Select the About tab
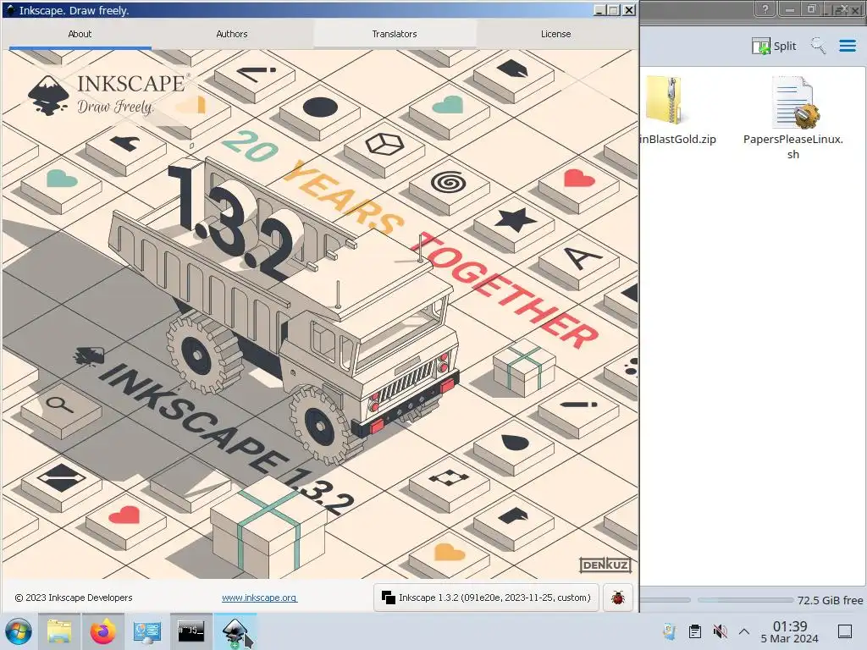 80,34
